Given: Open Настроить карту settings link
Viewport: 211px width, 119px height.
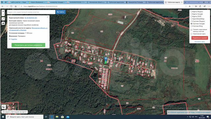Looking at the screenshot, I should click(x=199, y=42).
